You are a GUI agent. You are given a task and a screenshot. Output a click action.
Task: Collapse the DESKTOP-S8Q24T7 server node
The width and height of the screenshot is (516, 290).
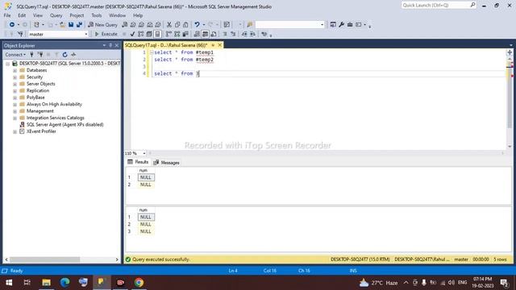click(x=7, y=64)
